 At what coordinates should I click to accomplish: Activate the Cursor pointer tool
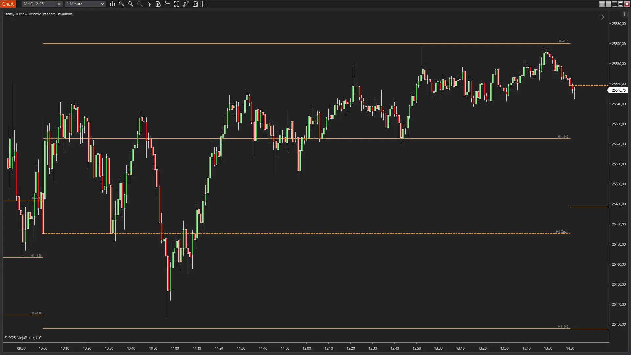[x=149, y=4]
